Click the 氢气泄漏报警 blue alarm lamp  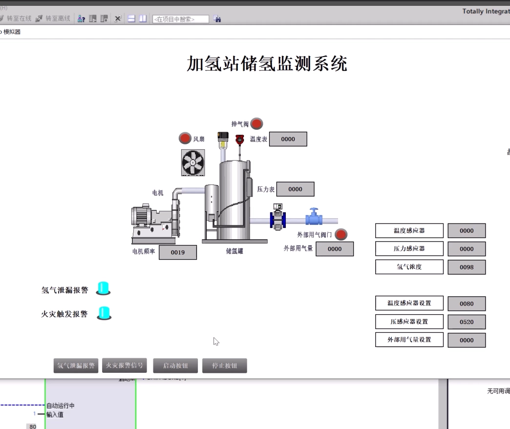[103, 288]
